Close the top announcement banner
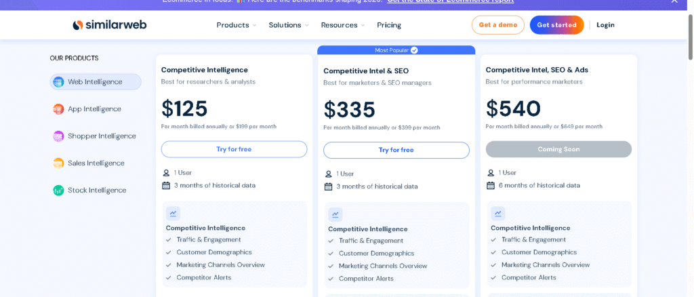This screenshot has width=694, height=297. click(674, 1)
